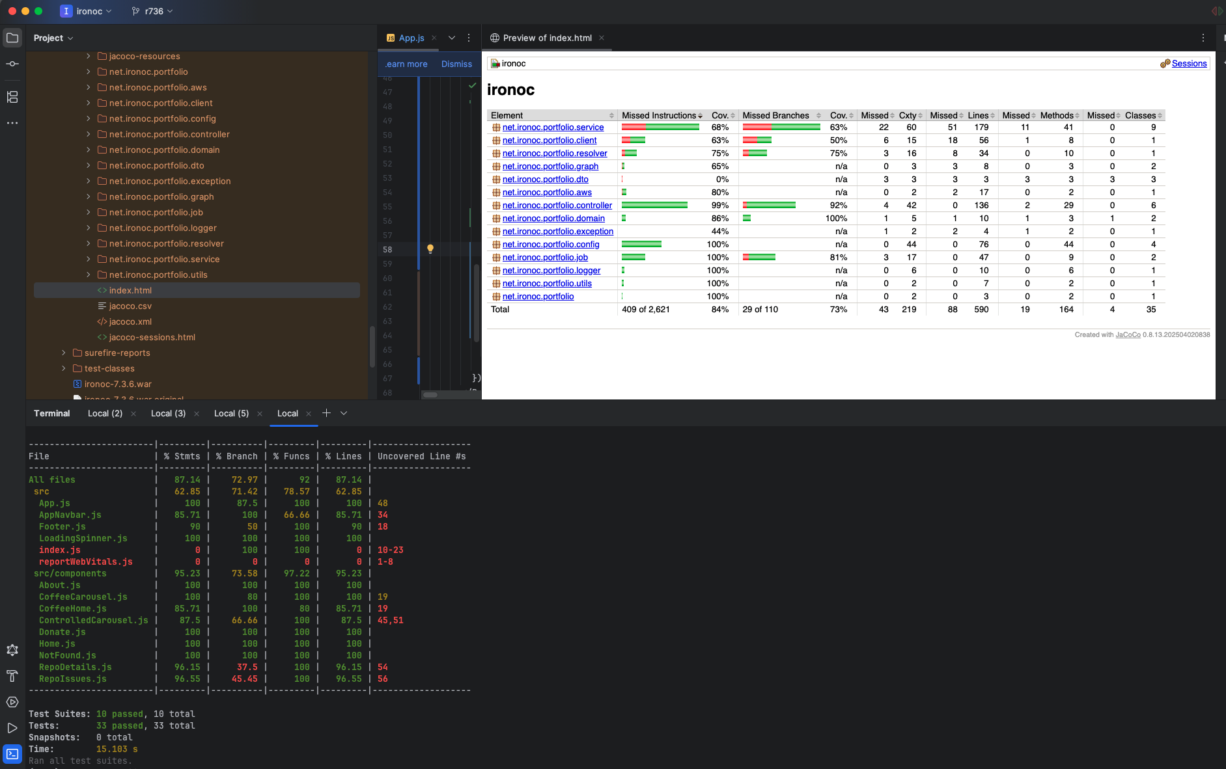Close the App.js editor tab

[x=434, y=38]
